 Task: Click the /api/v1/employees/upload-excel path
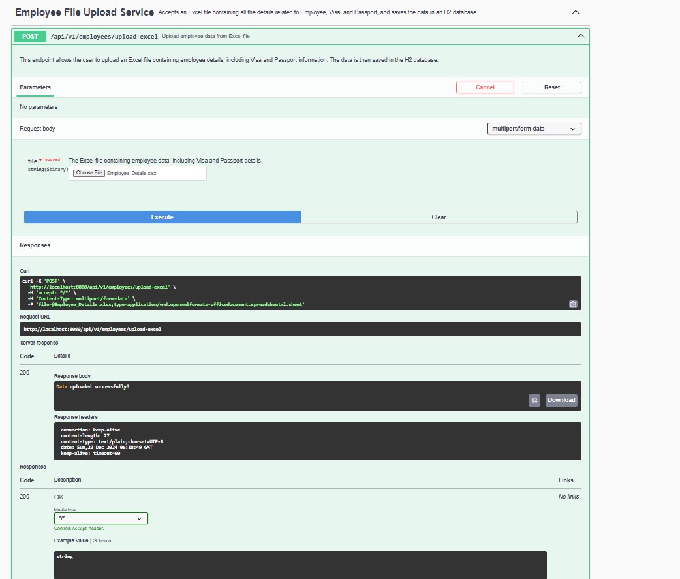(104, 37)
